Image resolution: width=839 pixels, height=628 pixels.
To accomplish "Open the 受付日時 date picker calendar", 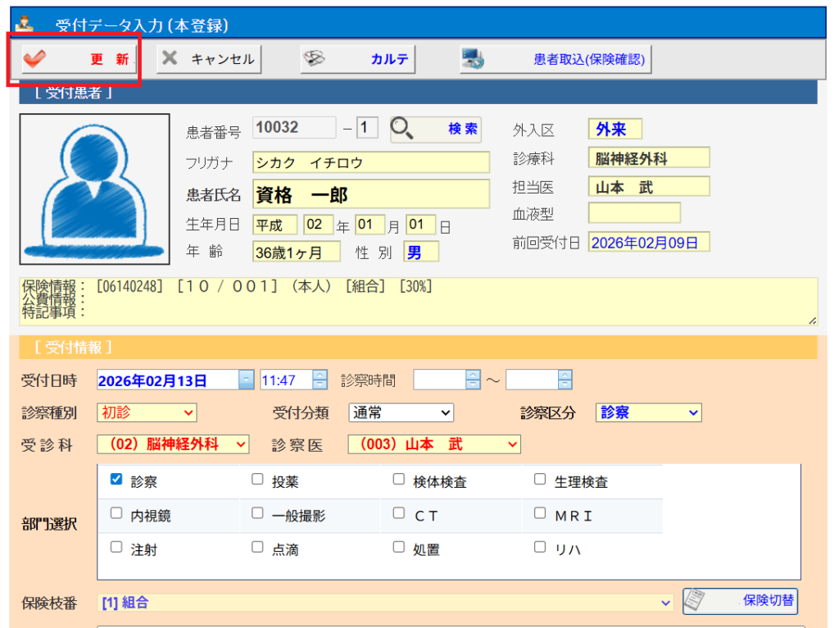I will point(247,380).
